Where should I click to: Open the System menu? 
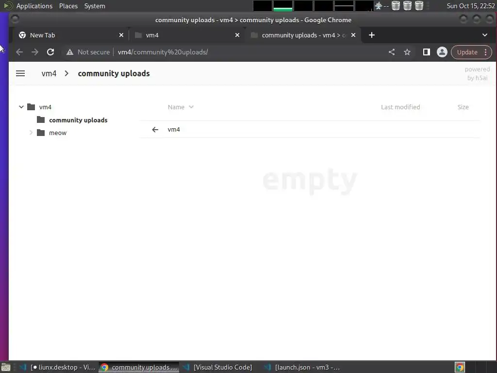point(95,6)
